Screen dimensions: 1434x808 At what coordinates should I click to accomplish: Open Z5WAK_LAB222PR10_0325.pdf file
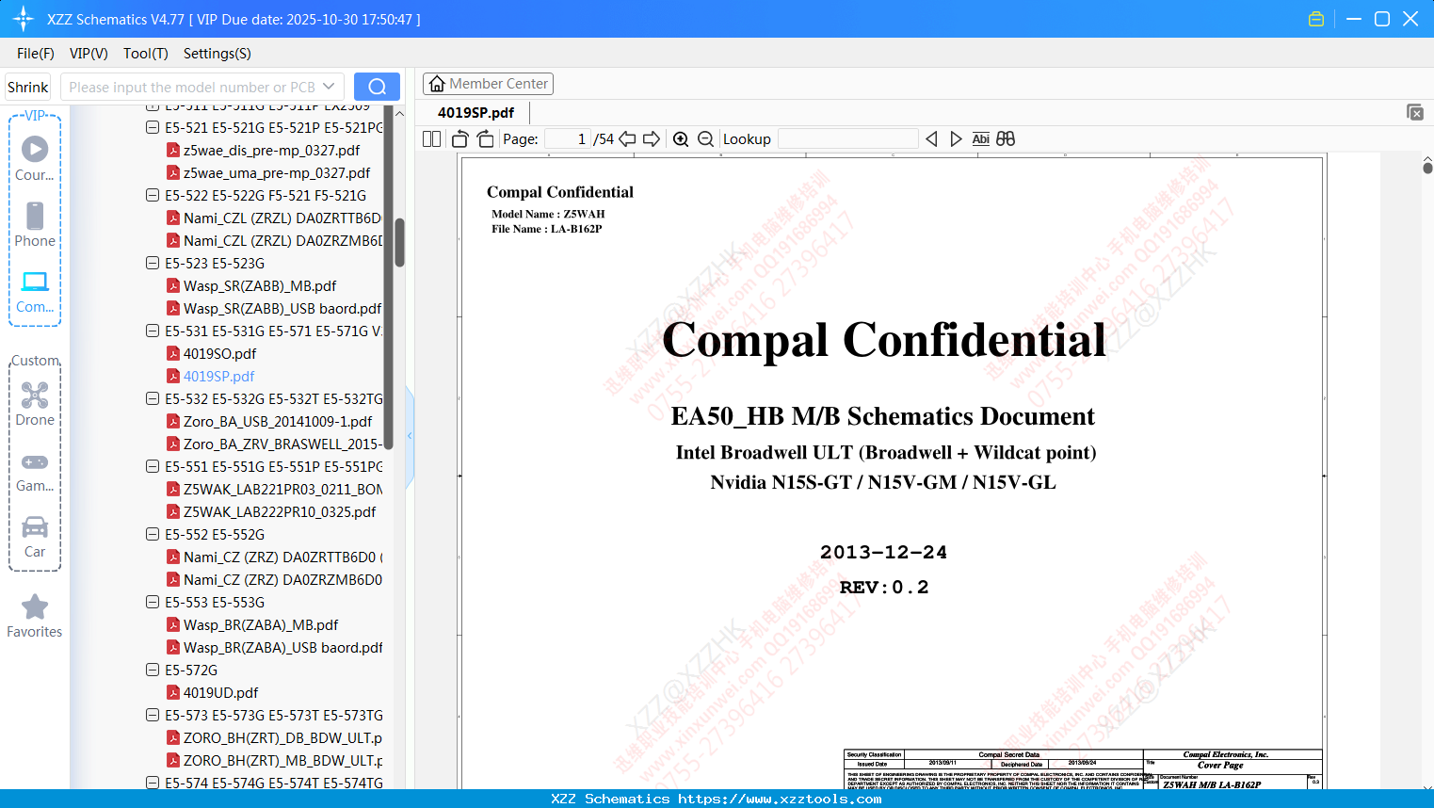[x=280, y=512]
